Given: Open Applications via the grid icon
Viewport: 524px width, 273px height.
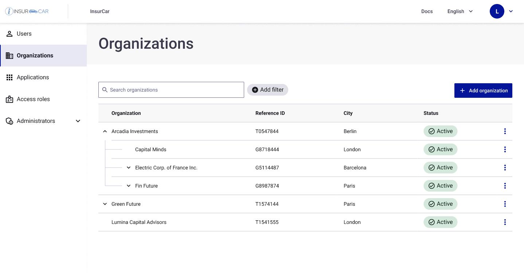Looking at the screenshot, I should pos(9,77).
